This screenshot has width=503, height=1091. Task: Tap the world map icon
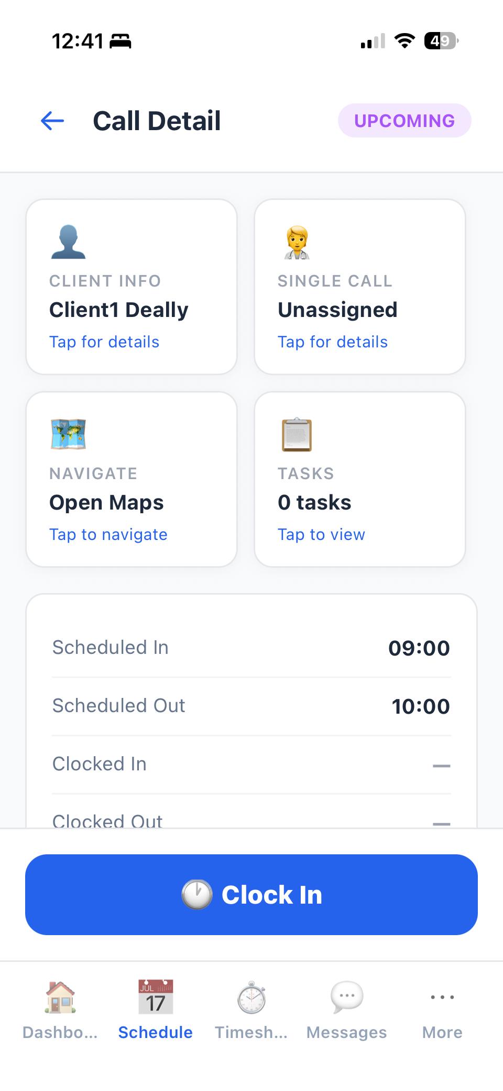(x=68, y=434)
